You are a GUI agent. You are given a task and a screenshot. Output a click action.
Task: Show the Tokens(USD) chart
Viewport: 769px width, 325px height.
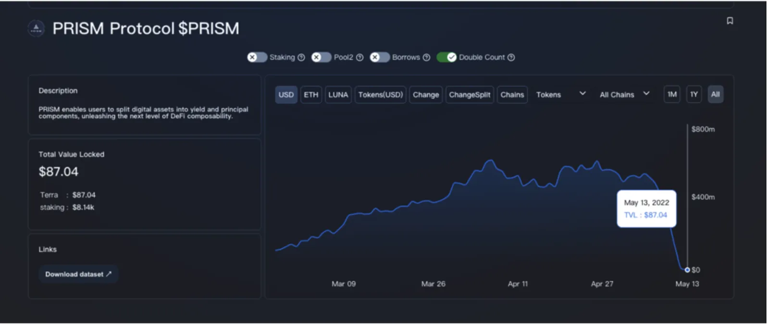(381, 95)
